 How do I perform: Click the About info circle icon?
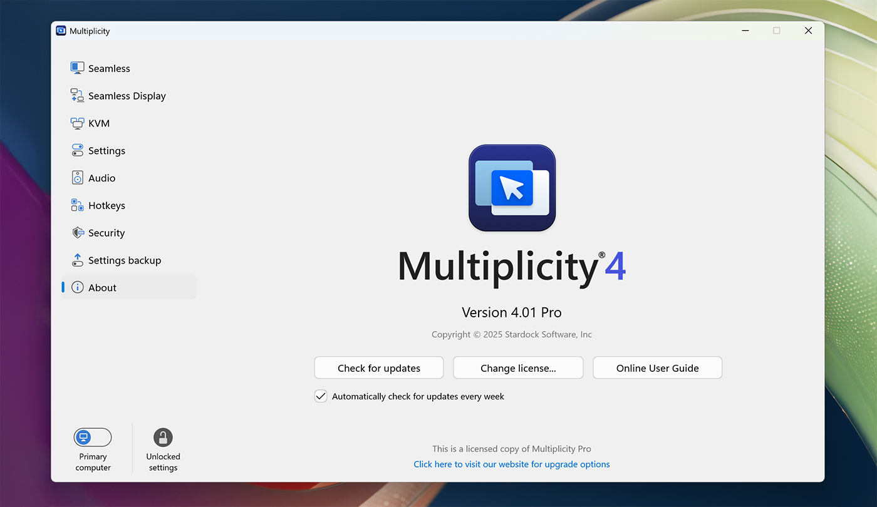click(x=78, y=287)
